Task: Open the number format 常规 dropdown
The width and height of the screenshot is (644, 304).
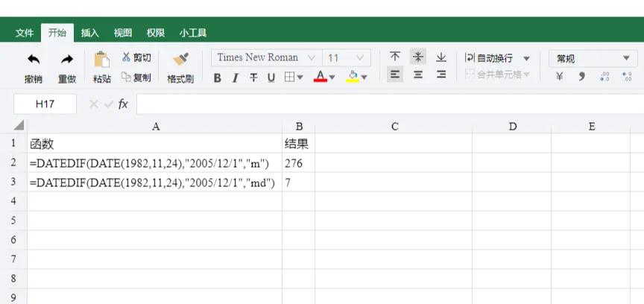Action: point(593,58)
